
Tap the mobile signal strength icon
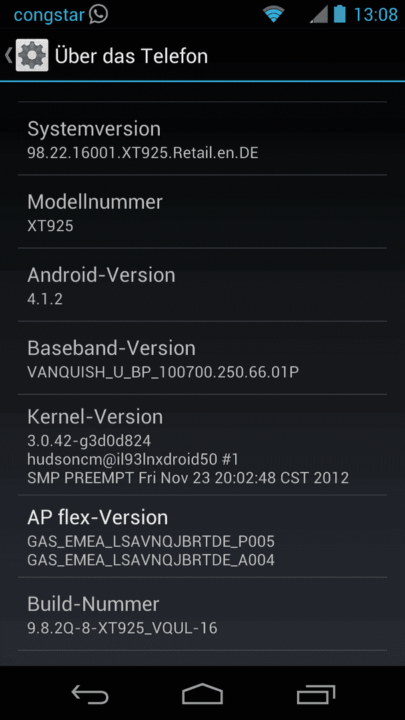click(318, 15)
